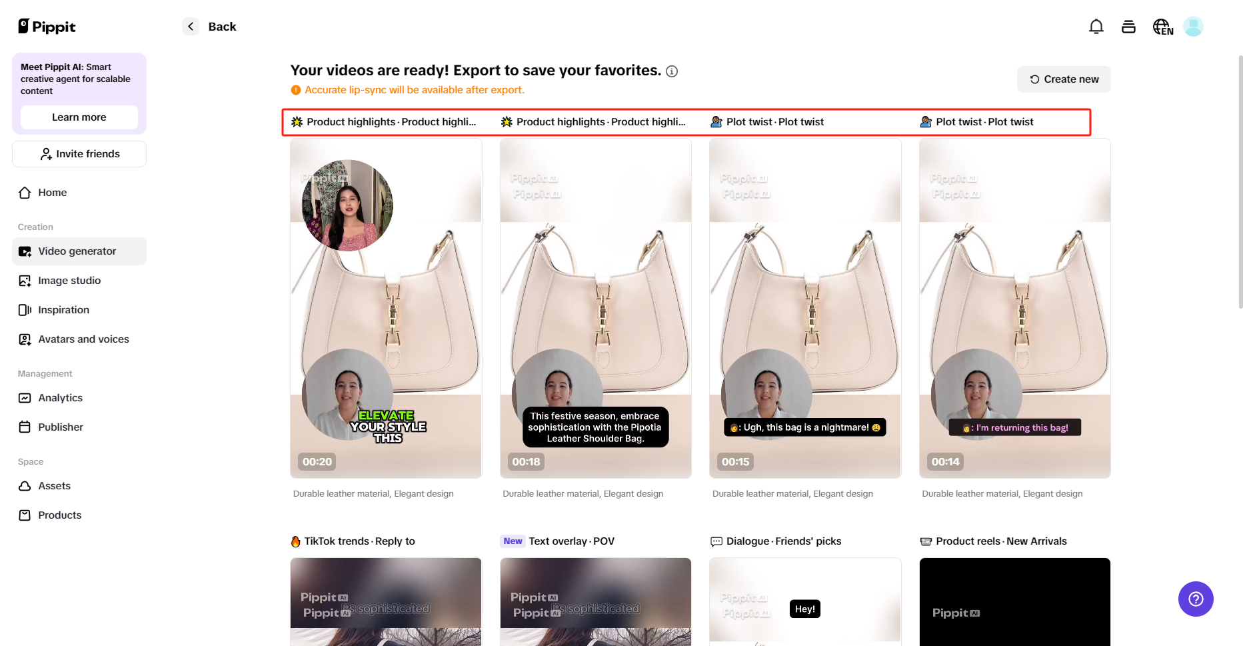Open the export queue icon

coord(1128,26)
